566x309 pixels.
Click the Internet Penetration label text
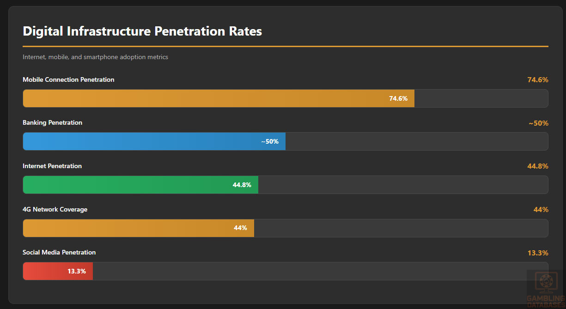click(52, 166)
